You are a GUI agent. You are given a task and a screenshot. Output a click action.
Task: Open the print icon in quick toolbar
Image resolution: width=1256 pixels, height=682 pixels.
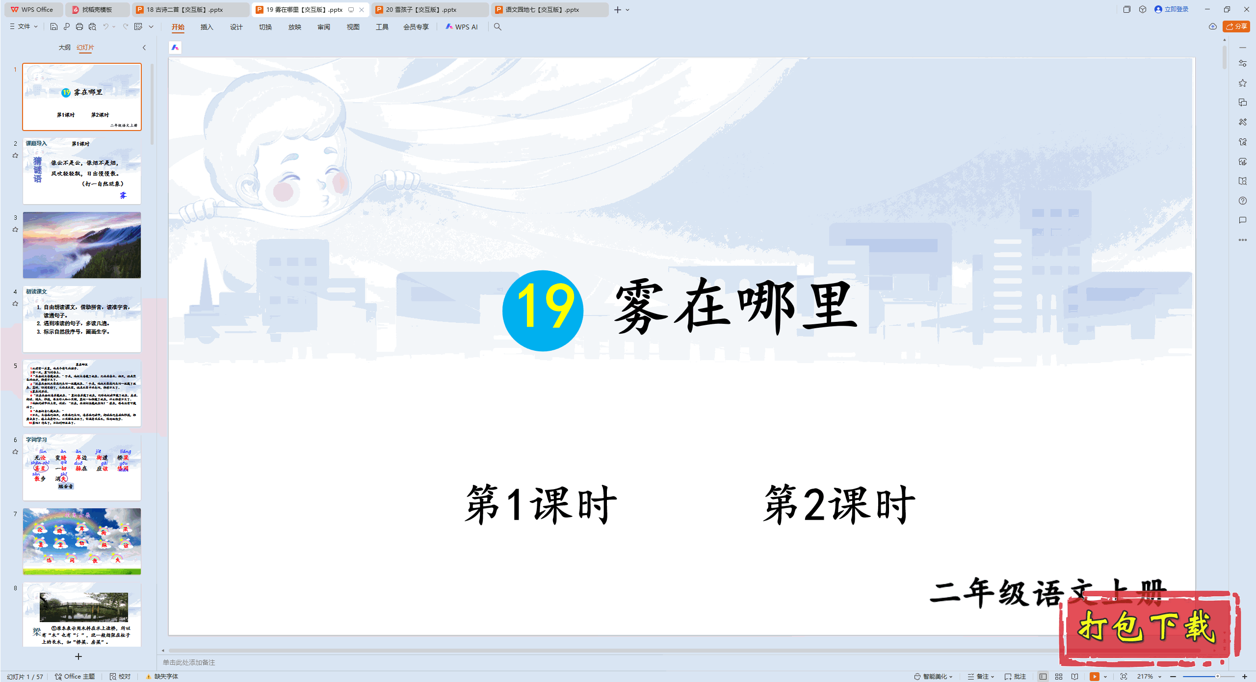coord(79,27)
